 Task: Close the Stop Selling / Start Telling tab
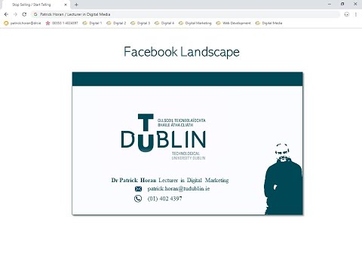pos(66,5)
